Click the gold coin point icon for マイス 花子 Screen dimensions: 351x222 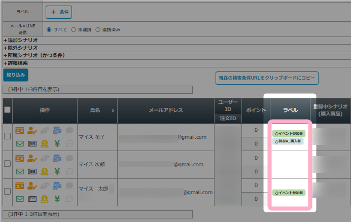click(45, 144)
